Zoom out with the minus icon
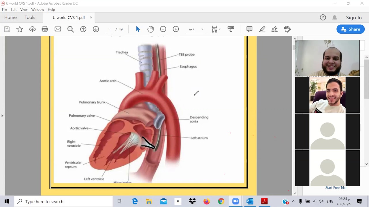The image size is (369, 207). tap(163, 29)
